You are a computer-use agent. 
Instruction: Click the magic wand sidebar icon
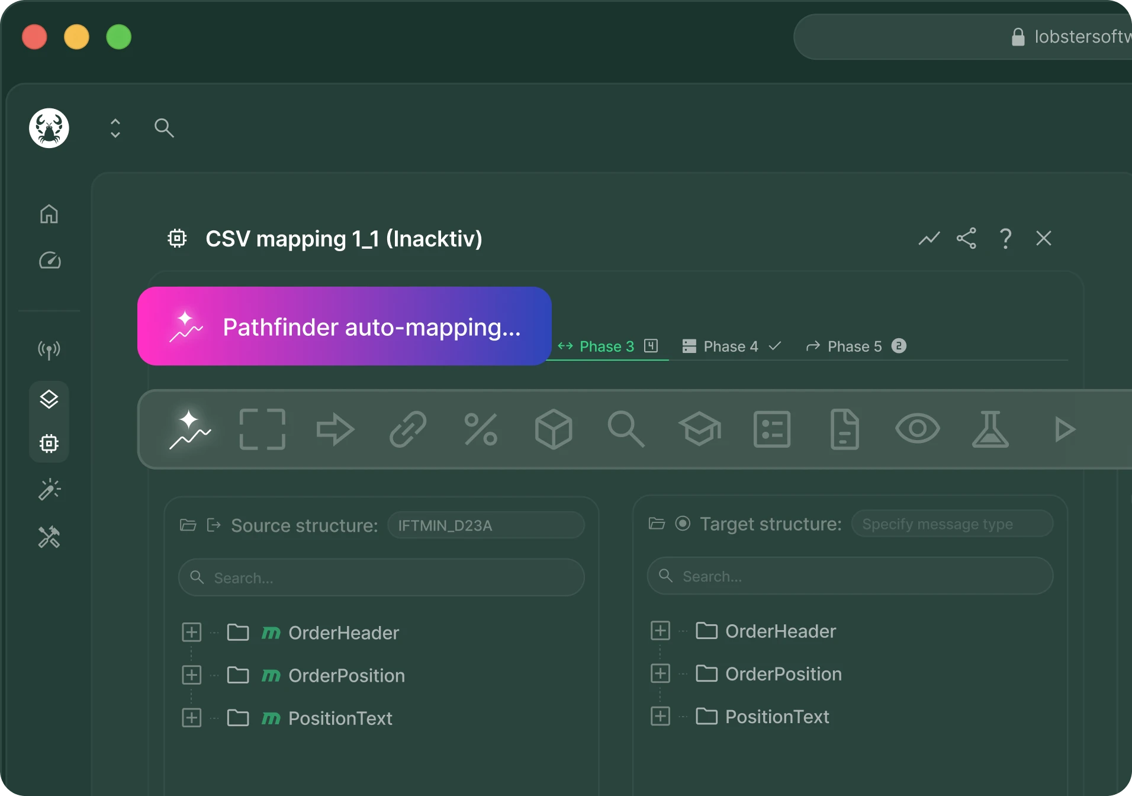[49, 489]
